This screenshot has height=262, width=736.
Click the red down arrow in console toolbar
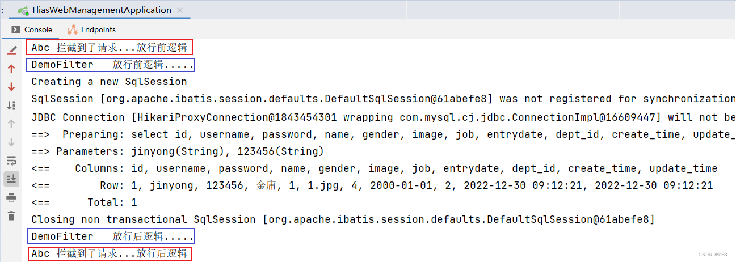[11, 87]
